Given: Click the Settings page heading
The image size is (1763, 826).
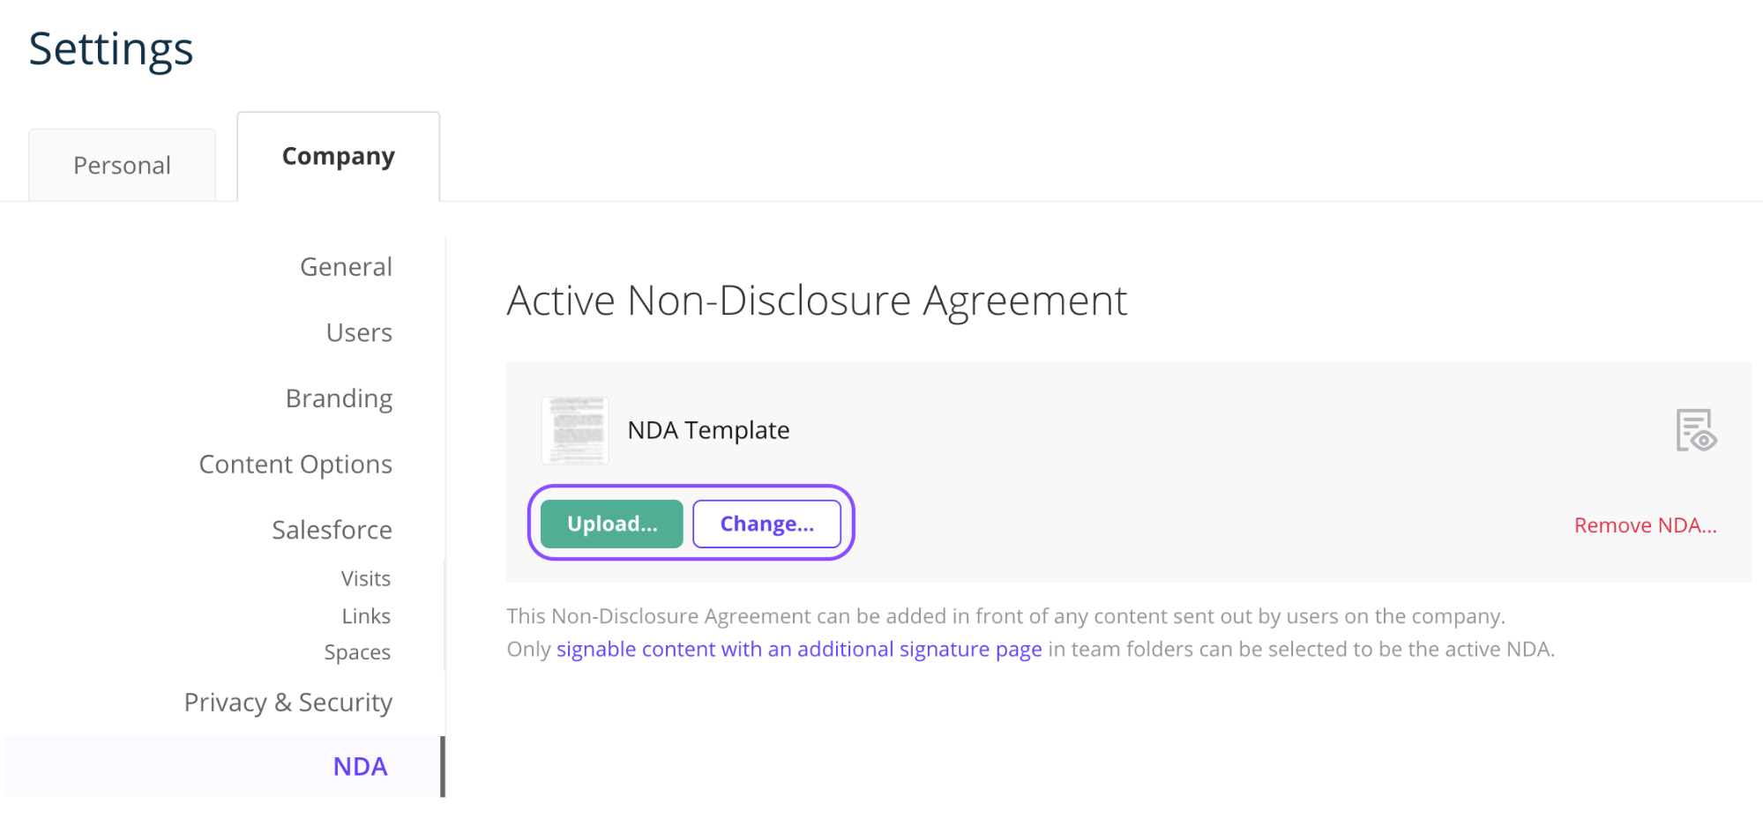Looking at the screenshot, I should point(111,49).
